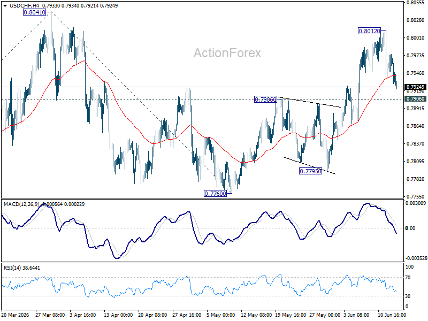This screenshot has width=428, height=321.
Task: Click the MACD(12,26,9) indicator label
Action: click(x=21, y=204)
